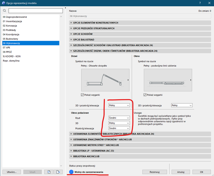
Task: Open Okno połaciowe 3D dropdown
Action: pos(119,123)
